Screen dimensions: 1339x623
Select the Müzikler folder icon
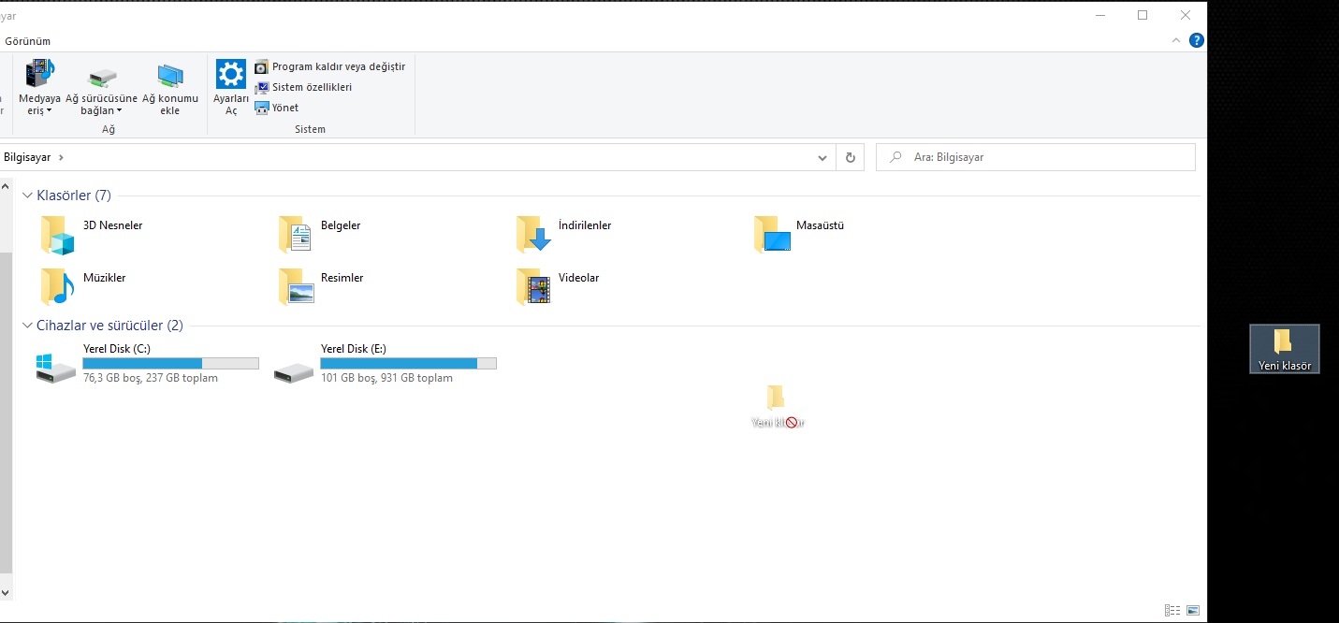(x=57, y=287)
